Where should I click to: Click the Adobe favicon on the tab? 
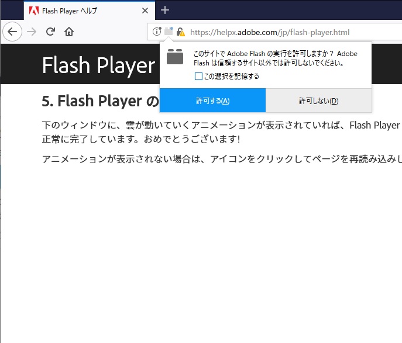click(x=34, y=11)
